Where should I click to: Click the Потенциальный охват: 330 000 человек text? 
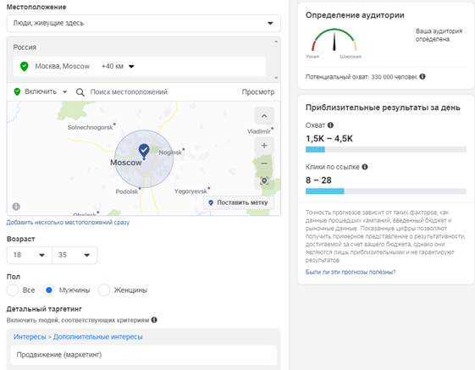point(362,77)
